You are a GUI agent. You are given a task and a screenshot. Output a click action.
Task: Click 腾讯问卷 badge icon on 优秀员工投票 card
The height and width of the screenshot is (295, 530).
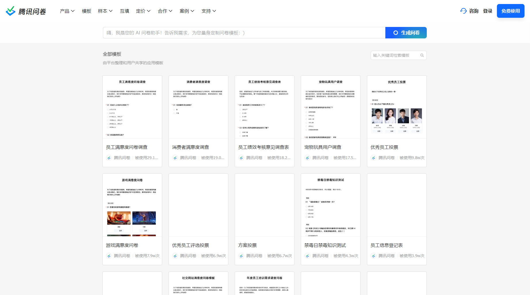pyautogui.click(x=373, y=157)
